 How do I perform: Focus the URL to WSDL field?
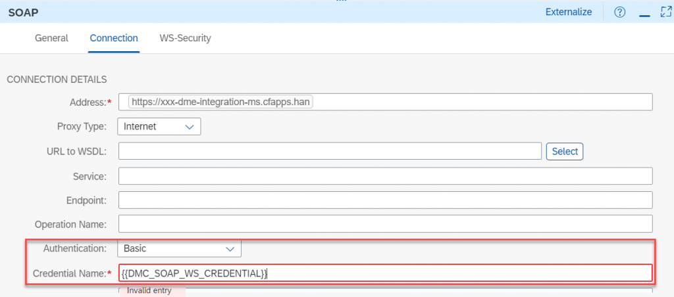330,151
